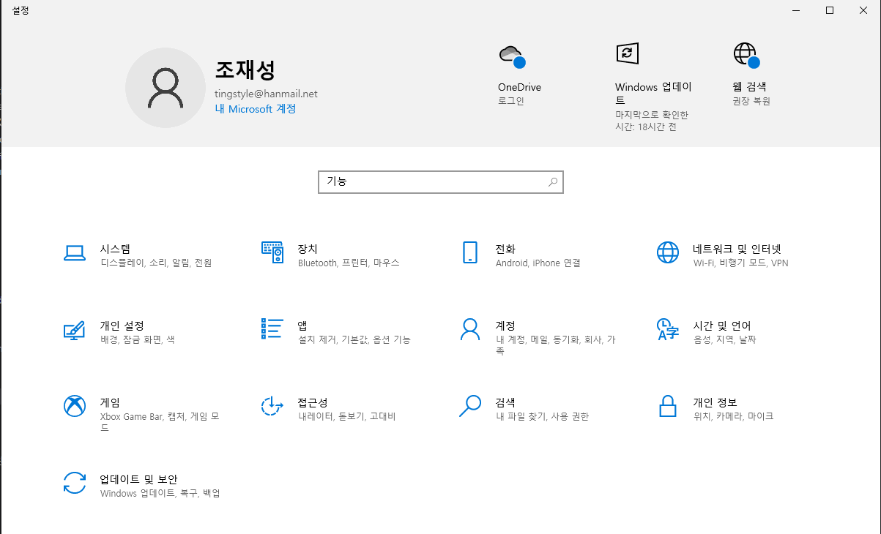Click the user profile avatar picture

click(166, 88)
